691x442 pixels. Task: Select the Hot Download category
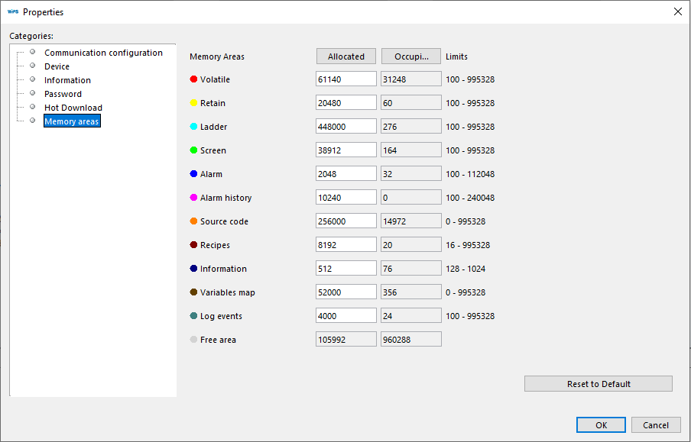[73, 107]
